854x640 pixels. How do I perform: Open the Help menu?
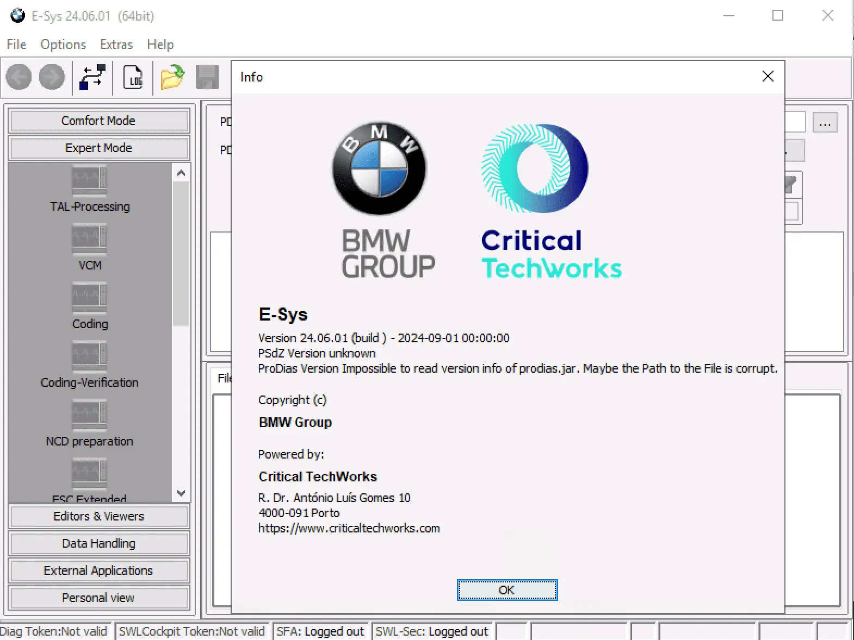click(160, 45)
